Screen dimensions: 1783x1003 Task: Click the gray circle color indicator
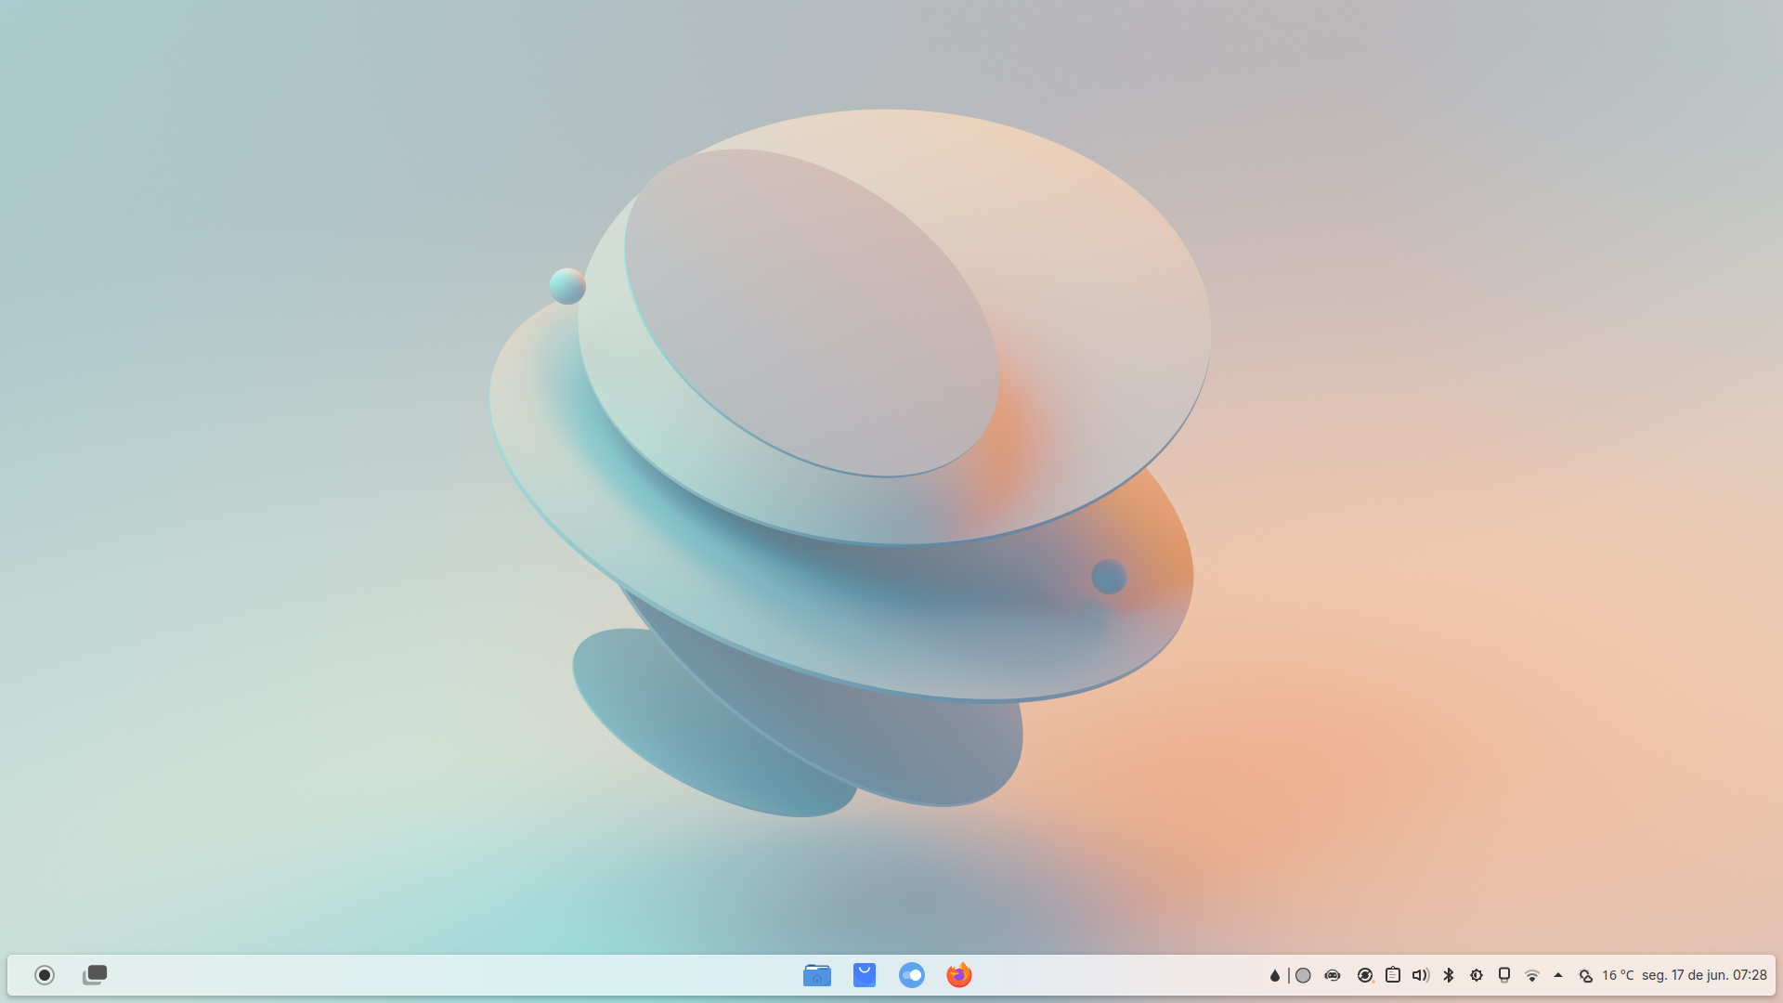[x=1303, y=975]
